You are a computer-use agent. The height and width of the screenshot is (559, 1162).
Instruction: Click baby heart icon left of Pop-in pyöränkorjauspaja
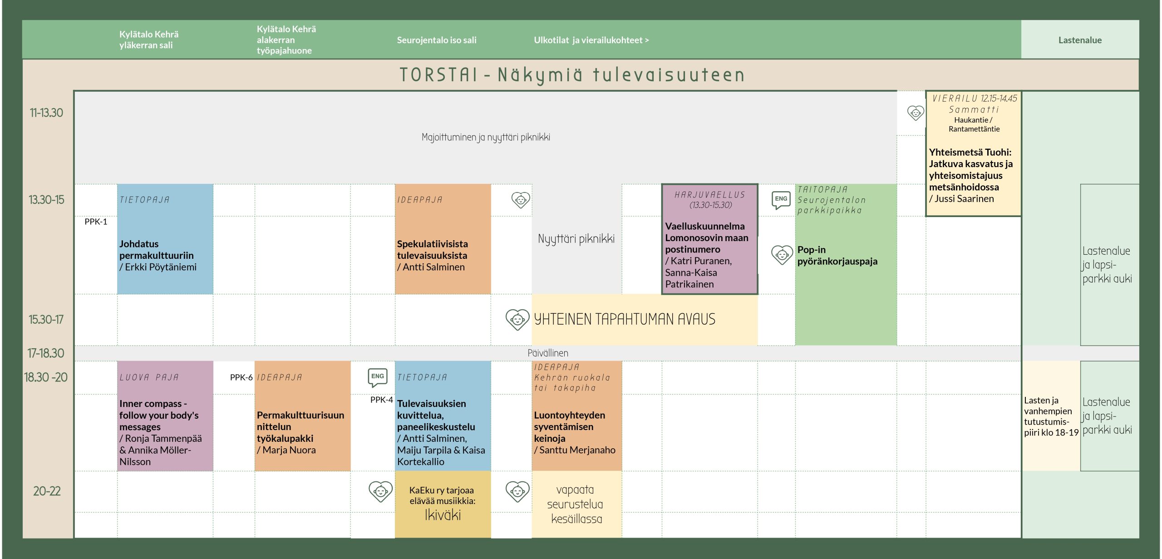pos(782,255)
